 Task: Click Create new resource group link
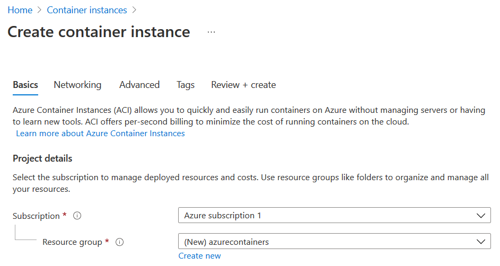tap(199, 256)
